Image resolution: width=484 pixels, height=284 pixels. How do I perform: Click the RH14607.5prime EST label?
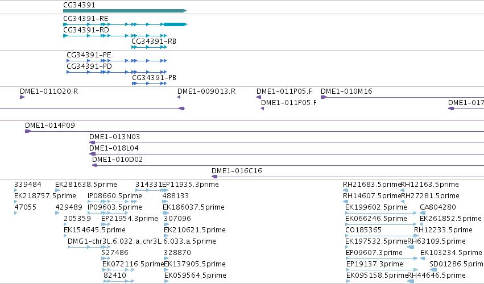[x=372, y=196]
